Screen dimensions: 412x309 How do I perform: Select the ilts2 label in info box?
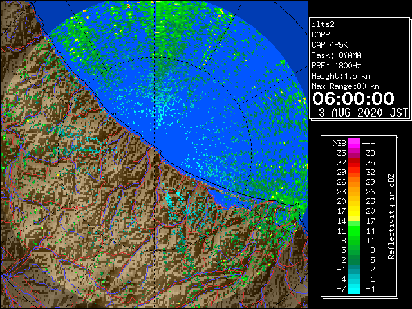click(x=323, y=24)
